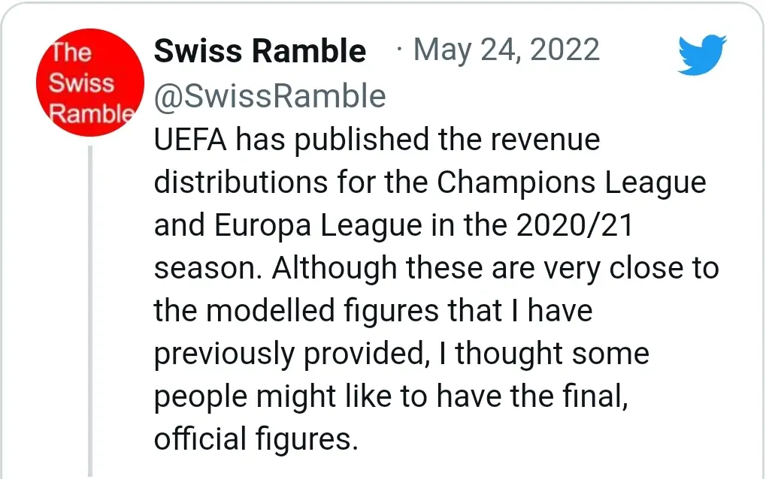The image size is (766, 479).
Task: Click "people might like to have the final," line
Action: [x=391, y=397]
